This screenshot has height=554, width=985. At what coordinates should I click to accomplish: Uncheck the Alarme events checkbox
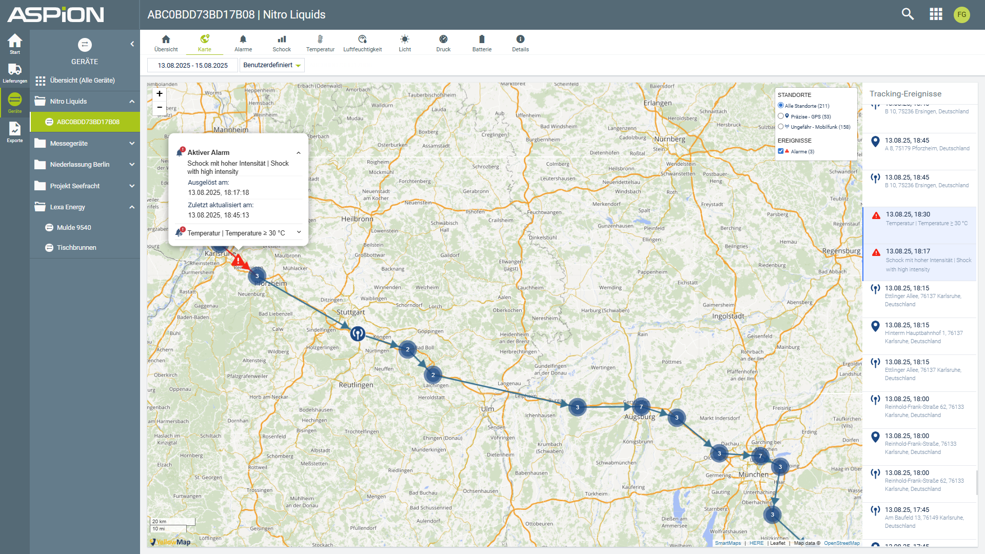781,151
